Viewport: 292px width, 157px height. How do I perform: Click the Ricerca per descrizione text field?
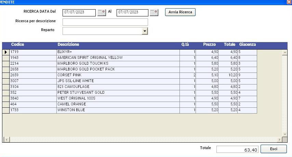(x=105, y=22)
